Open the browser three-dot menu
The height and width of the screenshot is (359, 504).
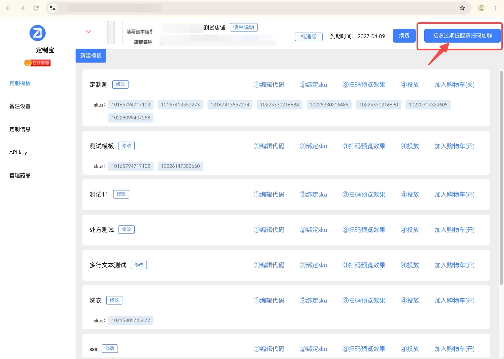tap(495, 8)
